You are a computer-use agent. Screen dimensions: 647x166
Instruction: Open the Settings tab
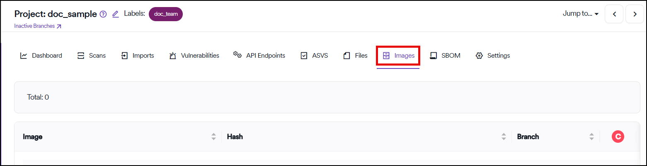coord(493,56)
